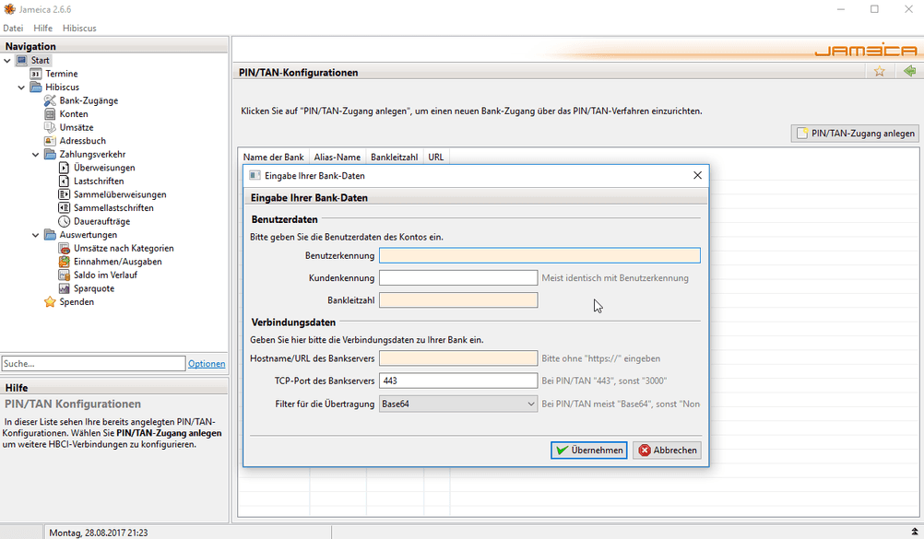Select Überweisungen in the navigation tree

[104, 168]
